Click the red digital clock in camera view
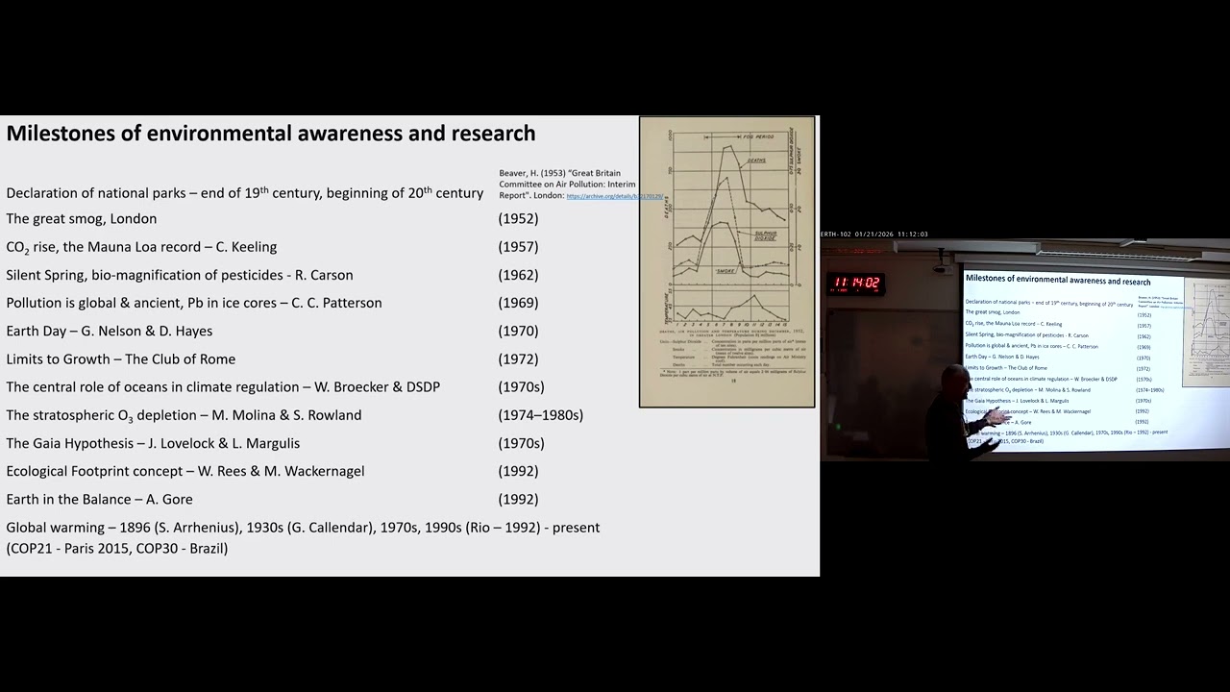The height and width of the screenshot is (692, 1230). pyautogui.click(x=856, y=283)
